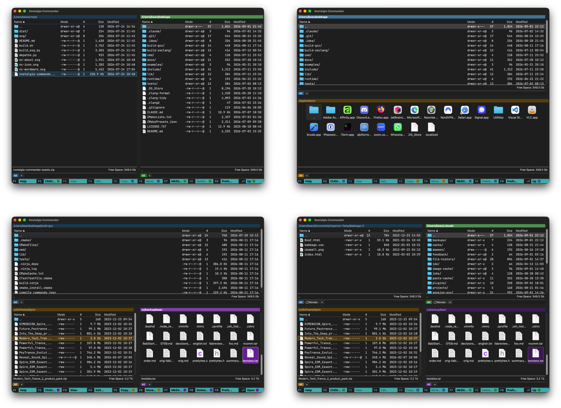The width and height of the screenshot is (561, 408).
Task: Select the JetBrains app icon in /Applications
Action: (398, 110)
